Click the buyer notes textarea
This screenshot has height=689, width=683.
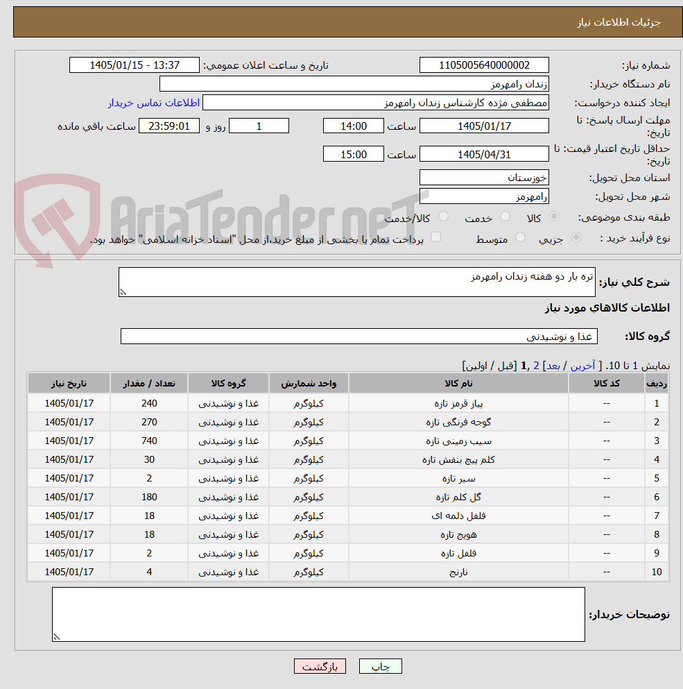[x=318, y=614]
